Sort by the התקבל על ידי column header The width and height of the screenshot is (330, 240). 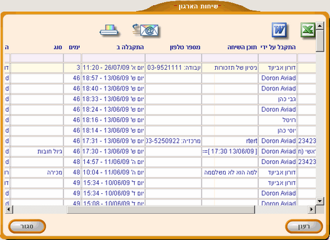278,47
